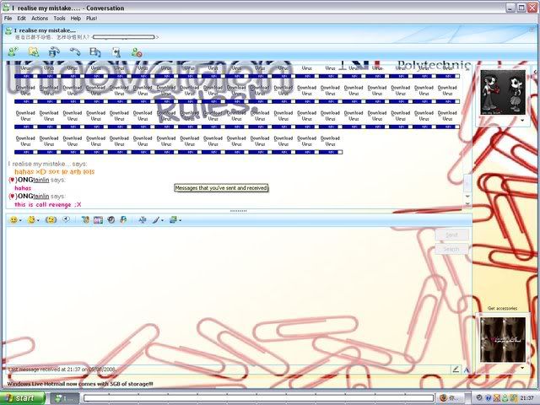Open the Actions menu
The height and width of the screenshot is (405, 540).
(x=40, y=19)
